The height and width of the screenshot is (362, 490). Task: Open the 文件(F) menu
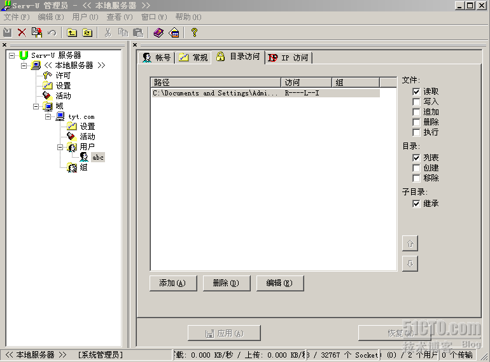(17, 17)
